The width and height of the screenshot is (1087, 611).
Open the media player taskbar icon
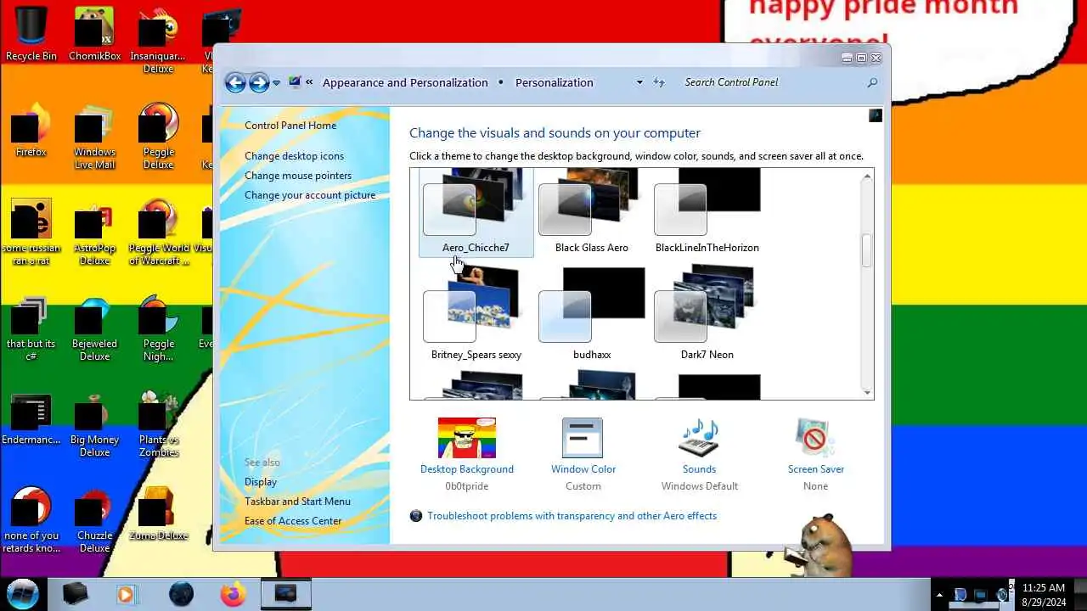point(127,594)
